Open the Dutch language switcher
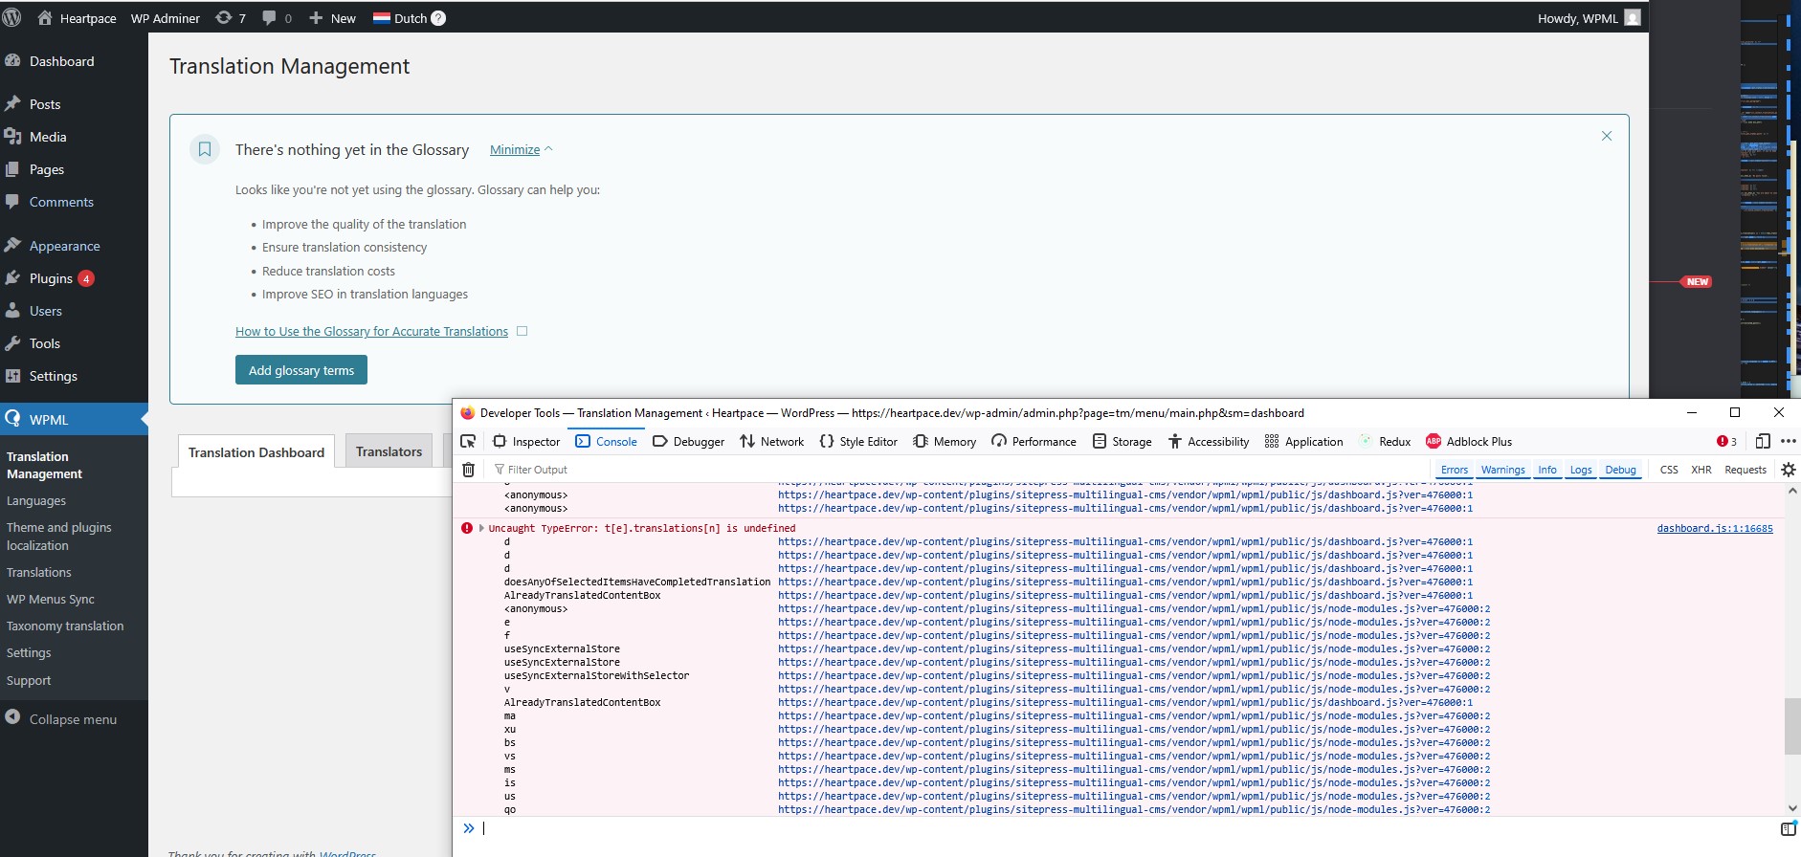The height and width of the screenshot is (857, 1801). 400,18
